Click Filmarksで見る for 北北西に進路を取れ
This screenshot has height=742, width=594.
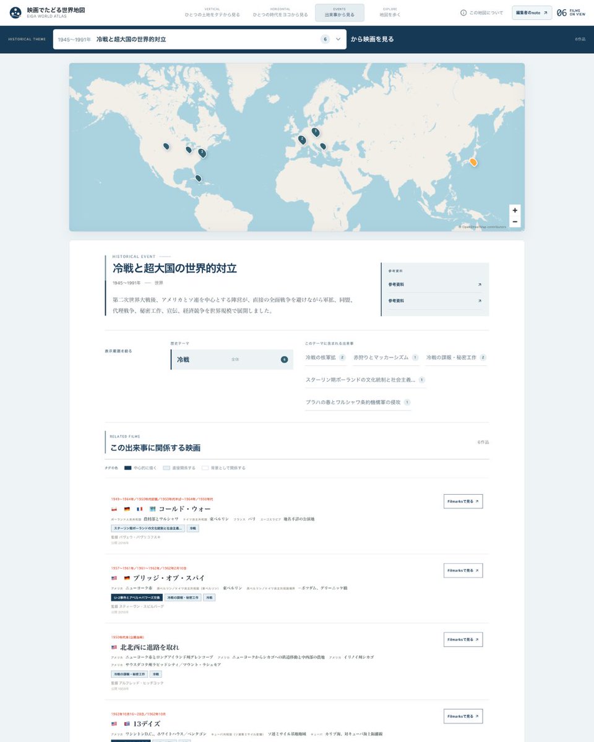pos(463,640)
